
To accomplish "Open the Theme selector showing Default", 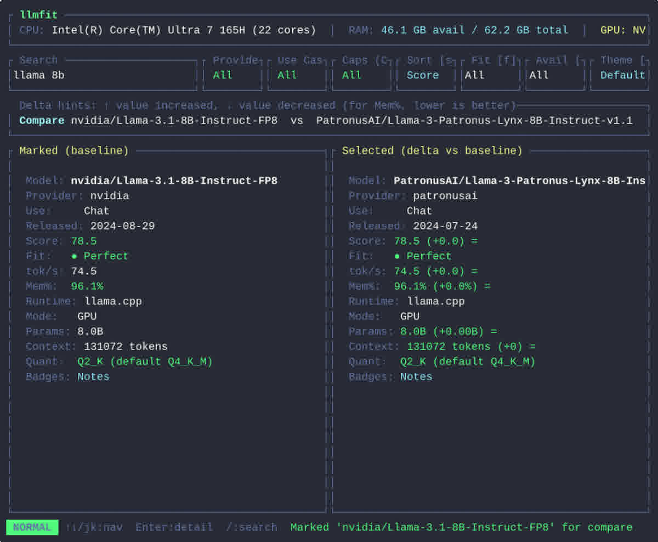I will [x=620, y=75].
